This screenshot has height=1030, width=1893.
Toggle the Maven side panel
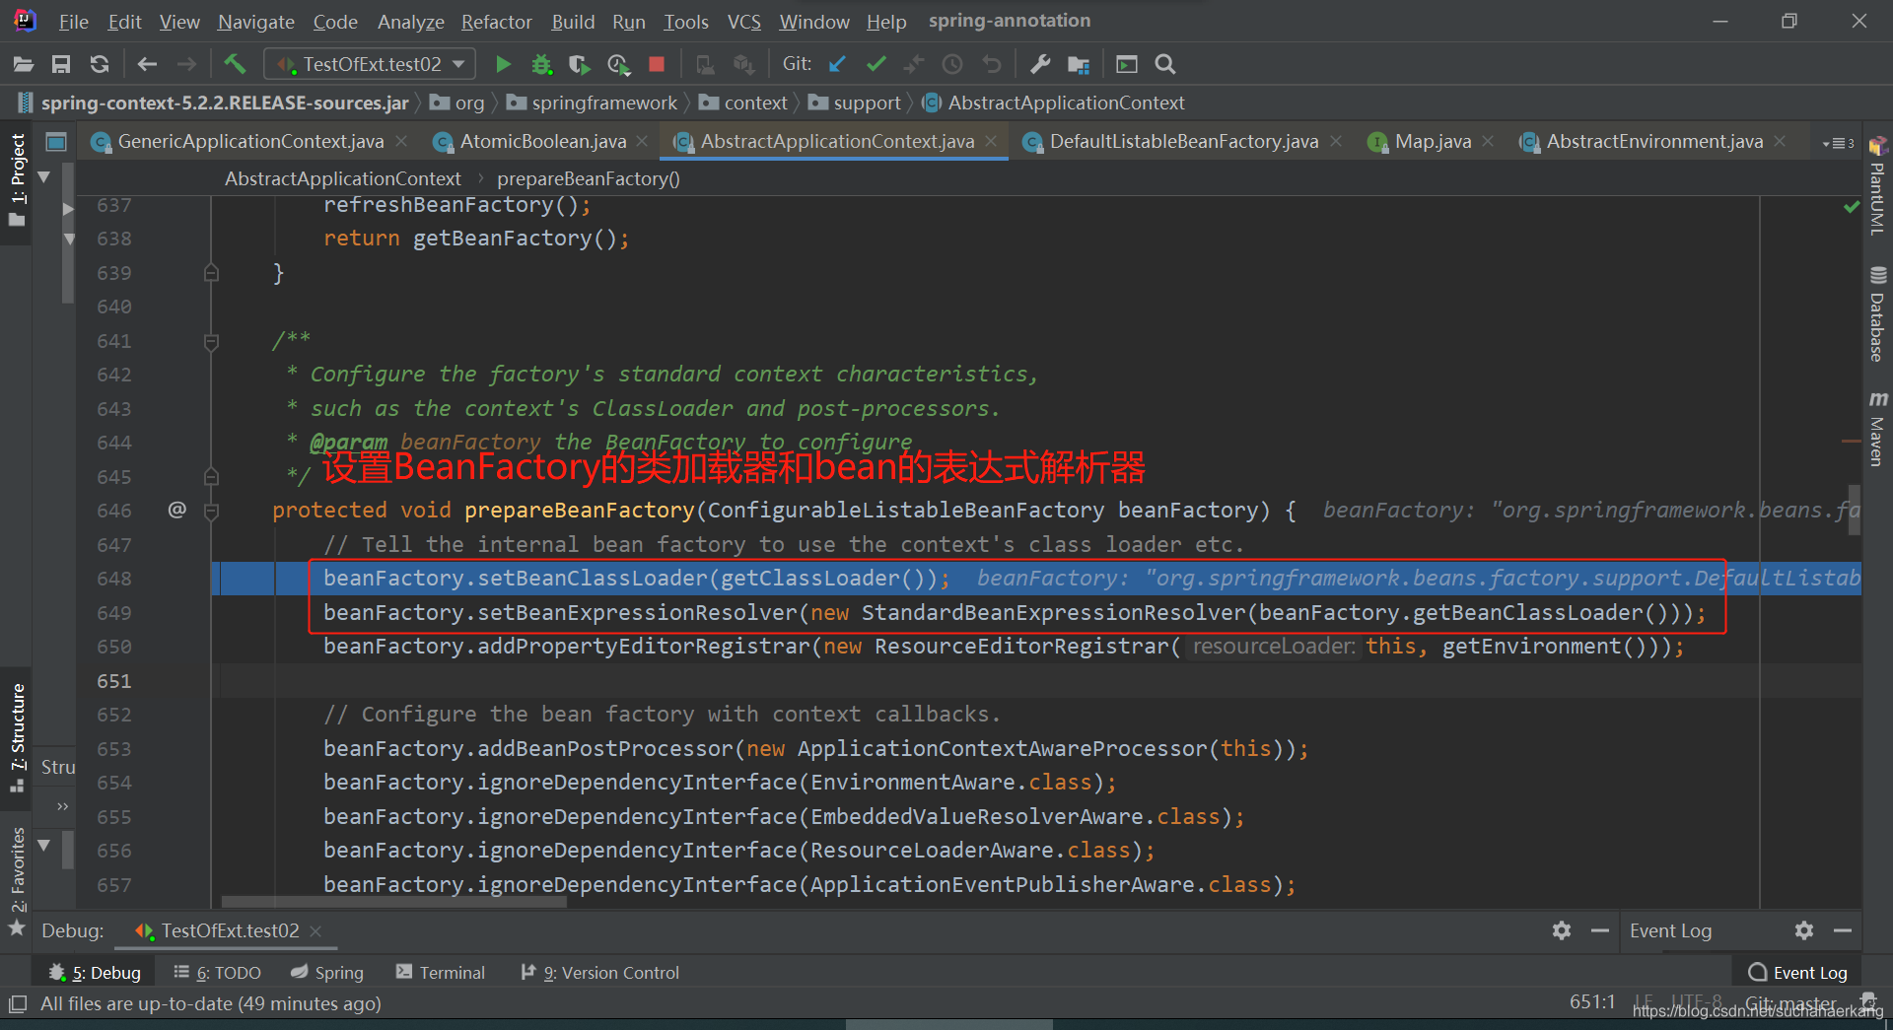coord(1877,429)
